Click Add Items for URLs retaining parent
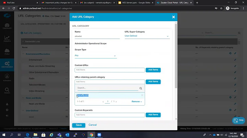This screenshot has height=138, width=247. pos(153,82)
